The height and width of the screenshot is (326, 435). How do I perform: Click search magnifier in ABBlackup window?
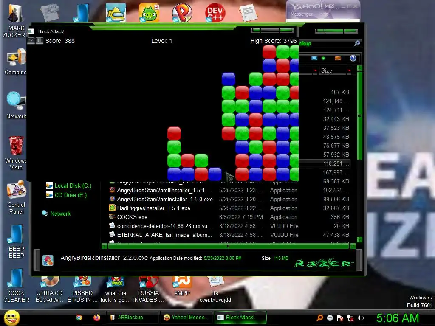357,43
